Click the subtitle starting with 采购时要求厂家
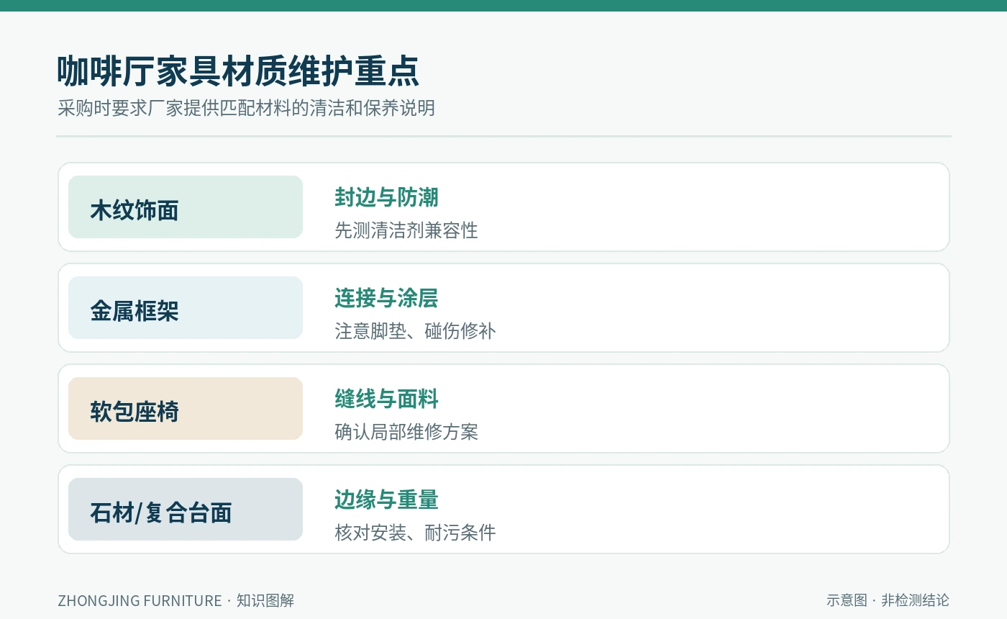The width and height of the screenshot is (1007, 619). (x=247, y=108)
